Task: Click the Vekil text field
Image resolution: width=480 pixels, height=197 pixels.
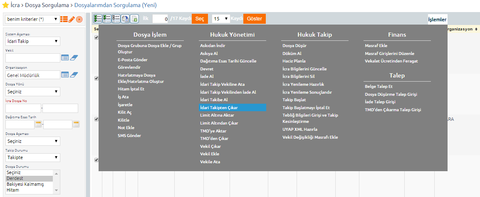Action: click(33, 57)
